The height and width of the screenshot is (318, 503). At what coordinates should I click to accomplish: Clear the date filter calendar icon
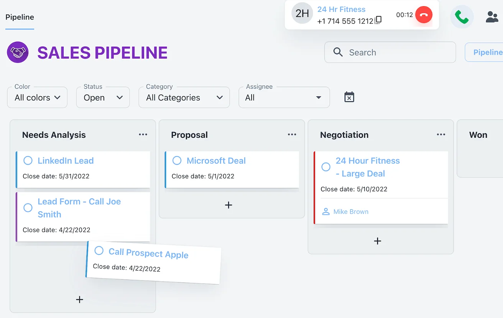(x=349, y=97)
